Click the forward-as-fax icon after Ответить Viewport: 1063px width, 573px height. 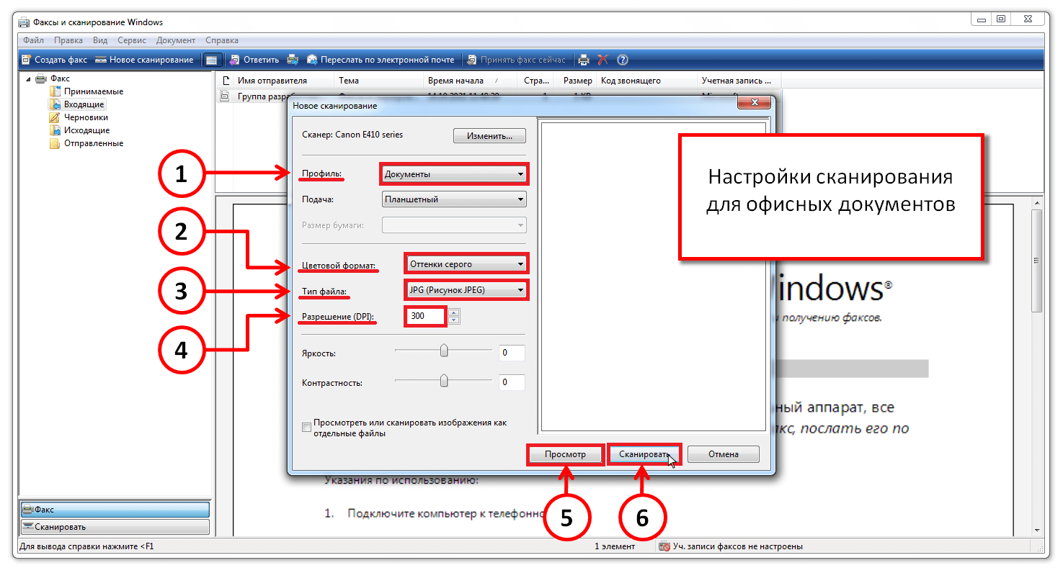pos(293,60)
